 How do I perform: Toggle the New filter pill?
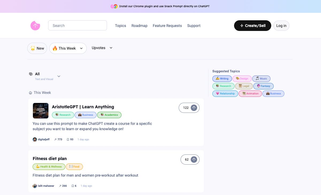tap(37, 48)
